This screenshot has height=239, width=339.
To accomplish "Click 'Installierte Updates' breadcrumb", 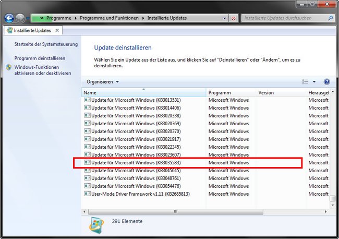I will point(167,18).
